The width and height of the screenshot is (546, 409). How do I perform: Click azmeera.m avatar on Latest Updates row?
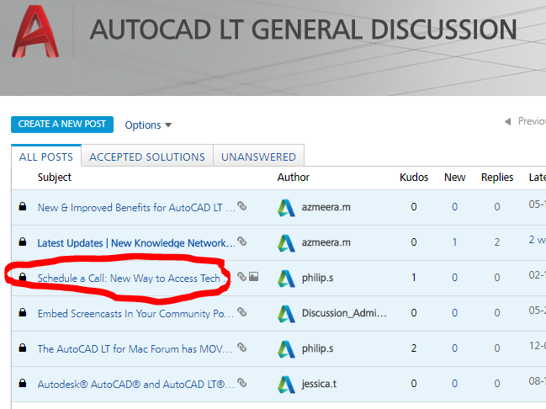(x=286, y=243)
